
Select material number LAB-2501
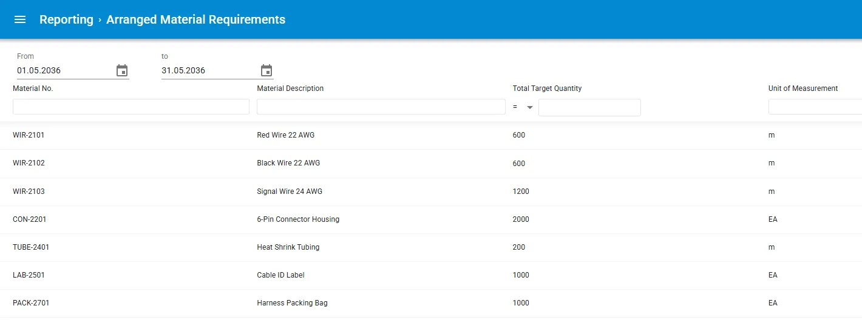(29, 275)
